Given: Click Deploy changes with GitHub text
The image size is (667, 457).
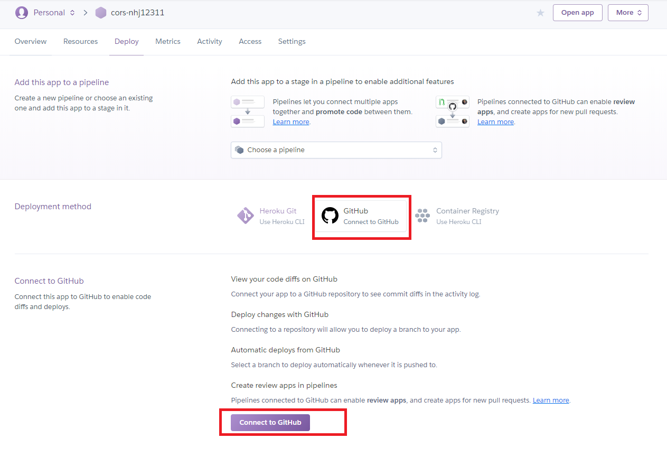Looking at the screenshot, I should click(280, 314).
